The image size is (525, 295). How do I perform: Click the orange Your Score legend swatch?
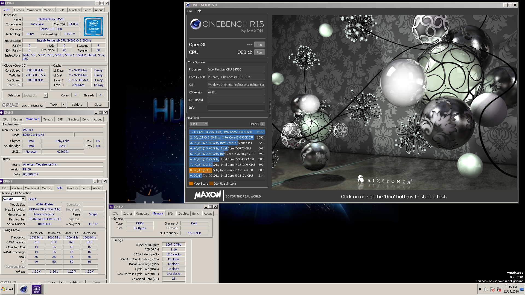191,184
